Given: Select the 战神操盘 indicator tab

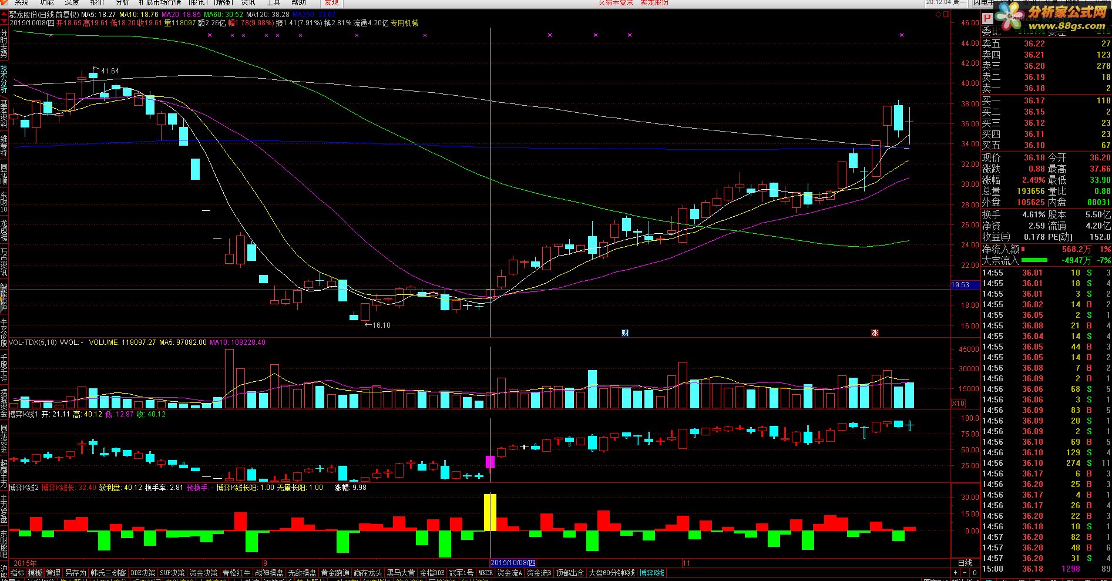Looking at the screenshot, I should point(269,573).
